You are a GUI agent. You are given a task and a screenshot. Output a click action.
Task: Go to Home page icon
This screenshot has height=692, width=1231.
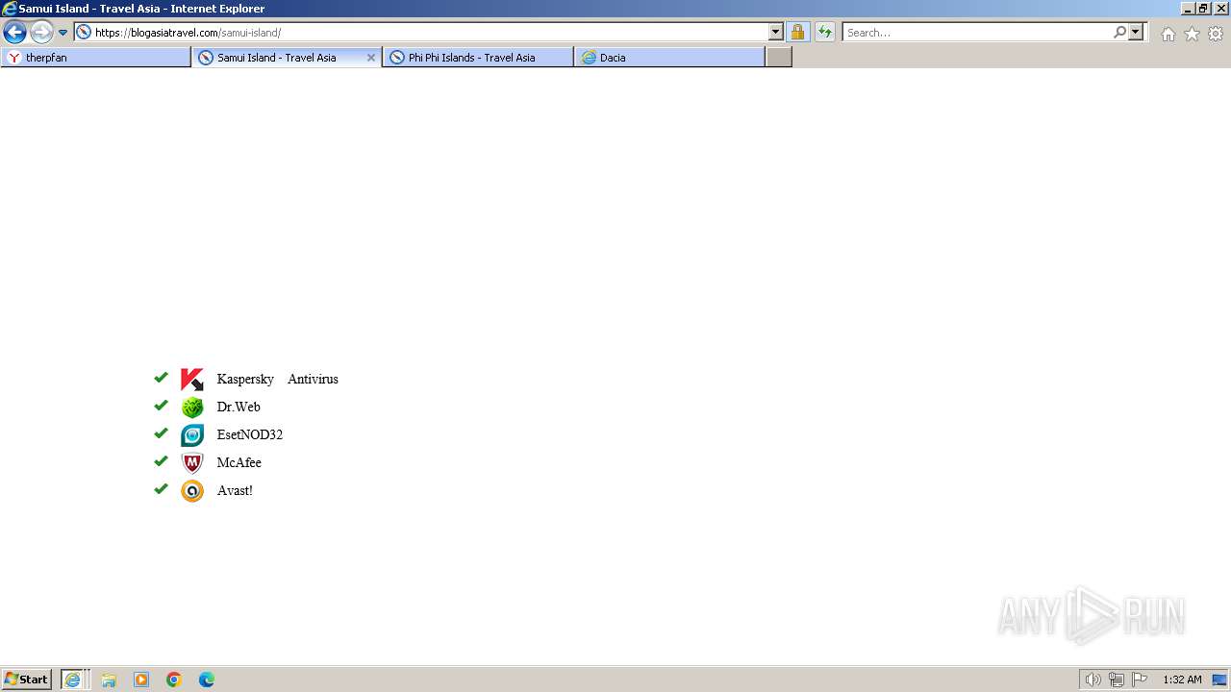(x=1168, y=34)
